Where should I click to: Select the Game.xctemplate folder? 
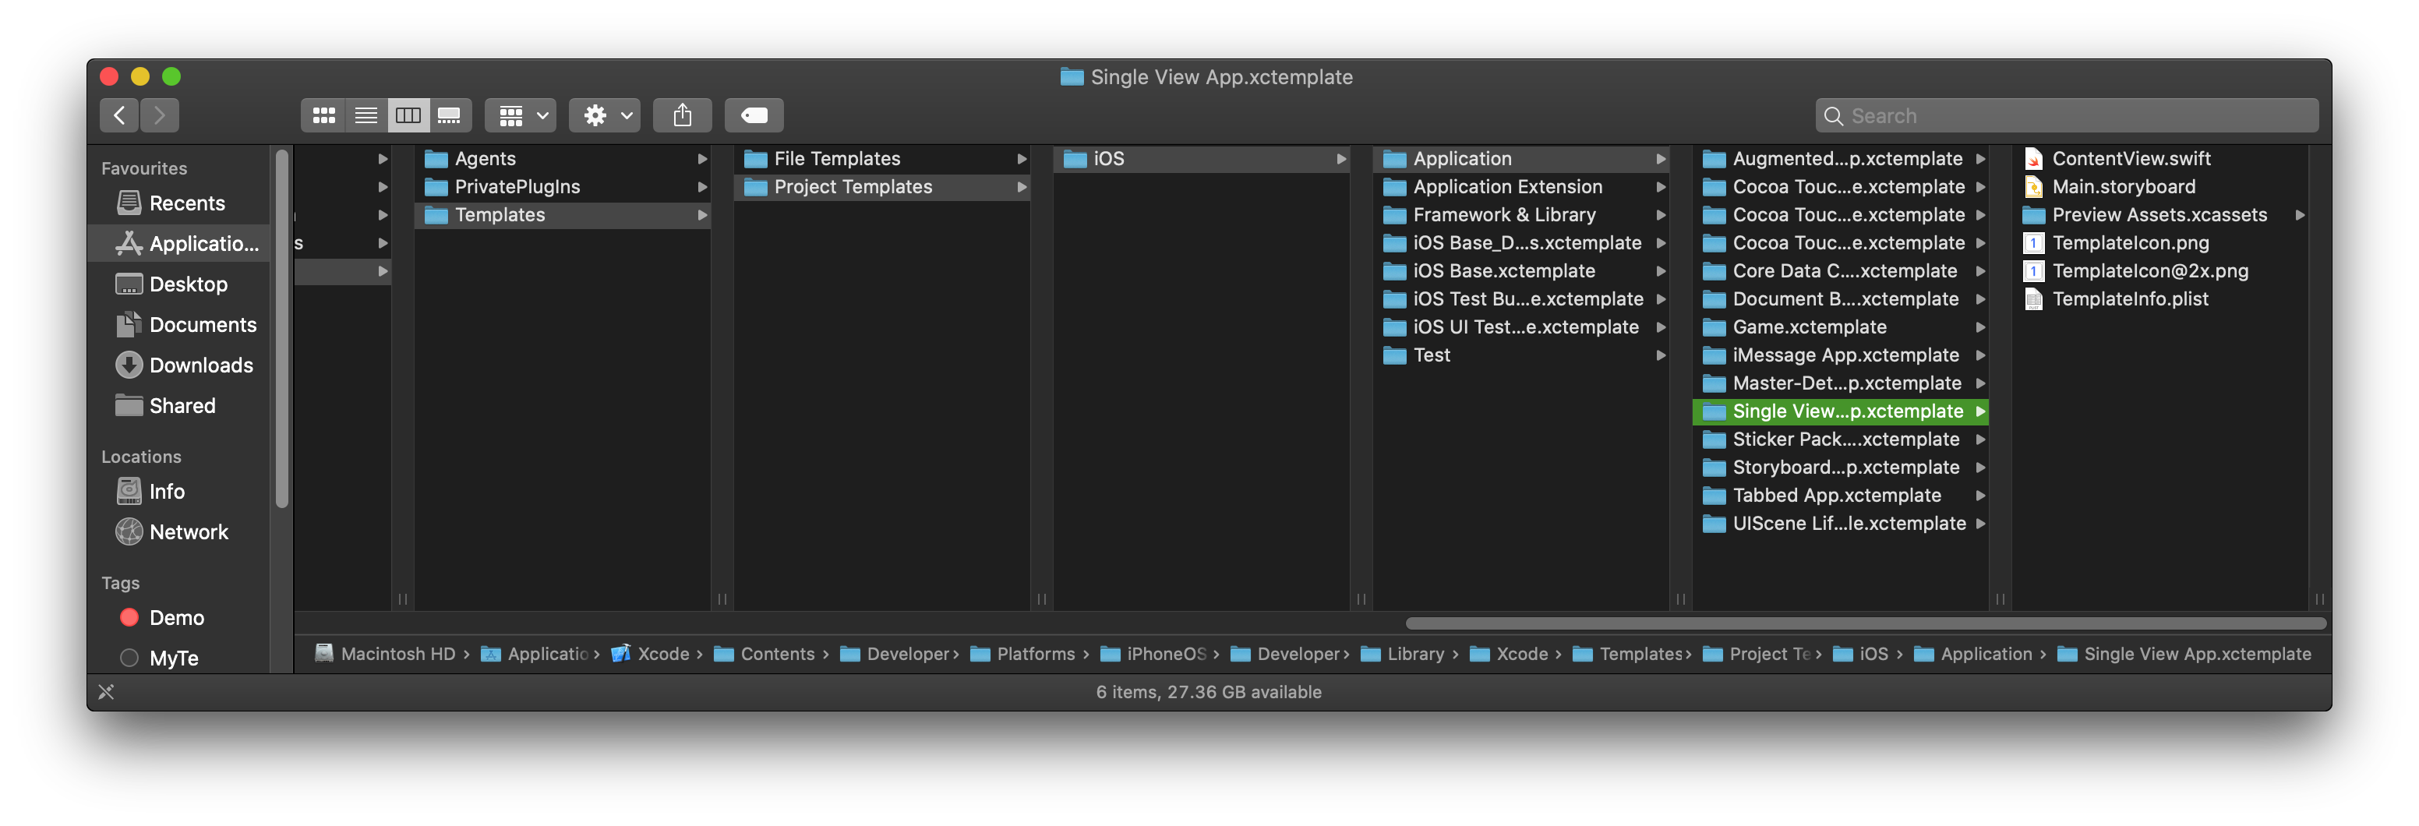[x=1809, y=327]
